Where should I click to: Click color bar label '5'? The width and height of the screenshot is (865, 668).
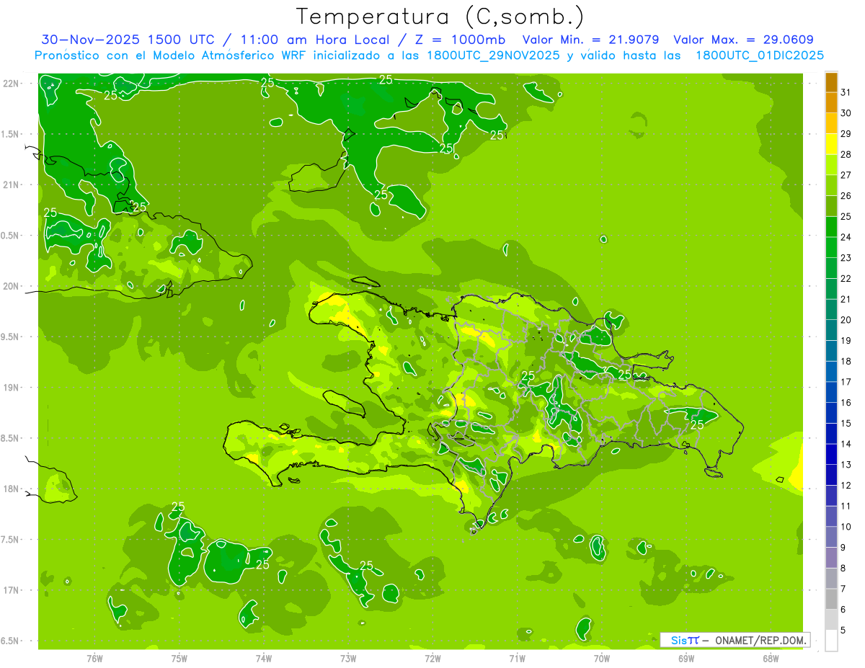tap(843, 630)
